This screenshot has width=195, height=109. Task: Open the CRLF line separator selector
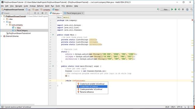pos(173,107)
